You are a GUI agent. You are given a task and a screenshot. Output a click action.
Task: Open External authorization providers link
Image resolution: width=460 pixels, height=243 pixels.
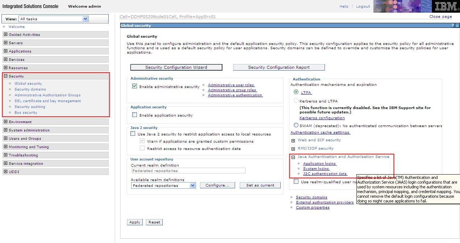click(325, 202)
